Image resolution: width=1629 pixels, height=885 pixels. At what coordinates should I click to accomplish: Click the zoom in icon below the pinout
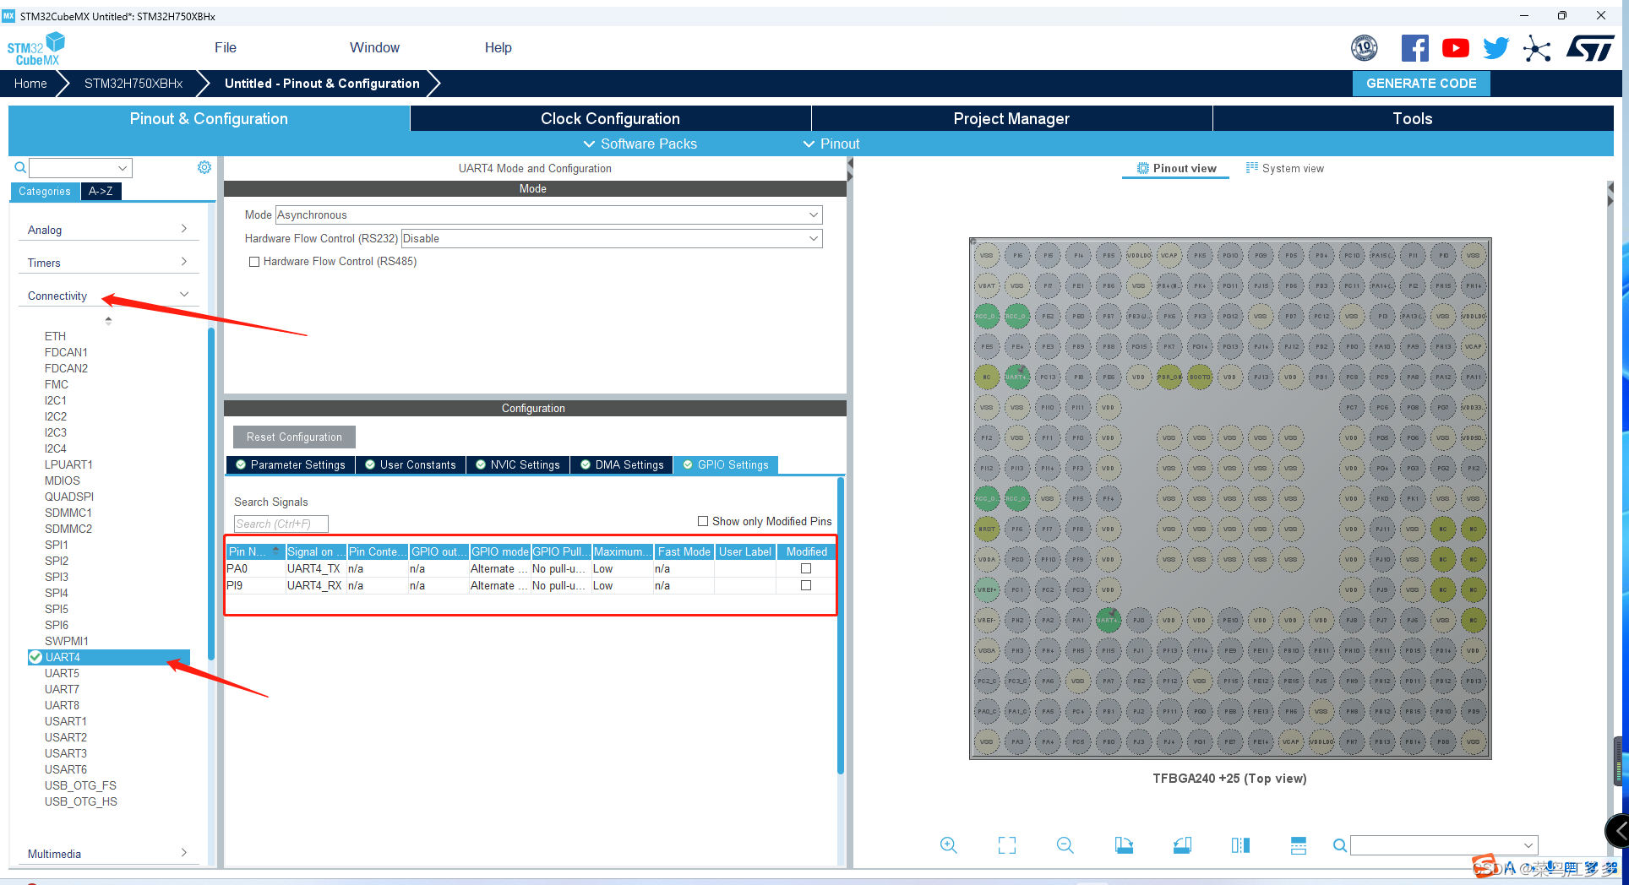coord(948,845)
